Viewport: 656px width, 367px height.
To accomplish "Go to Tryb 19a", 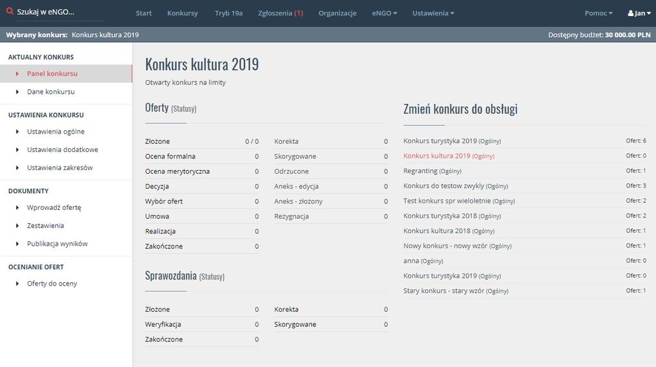I will point(228,13).
